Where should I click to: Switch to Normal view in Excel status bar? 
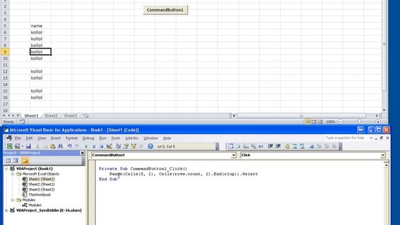308,122
